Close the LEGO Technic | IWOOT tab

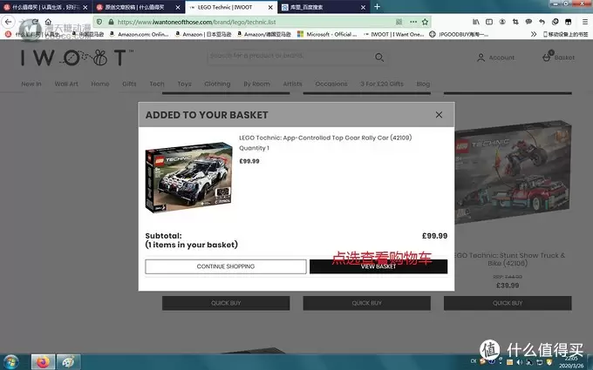[x=270, y=7]
